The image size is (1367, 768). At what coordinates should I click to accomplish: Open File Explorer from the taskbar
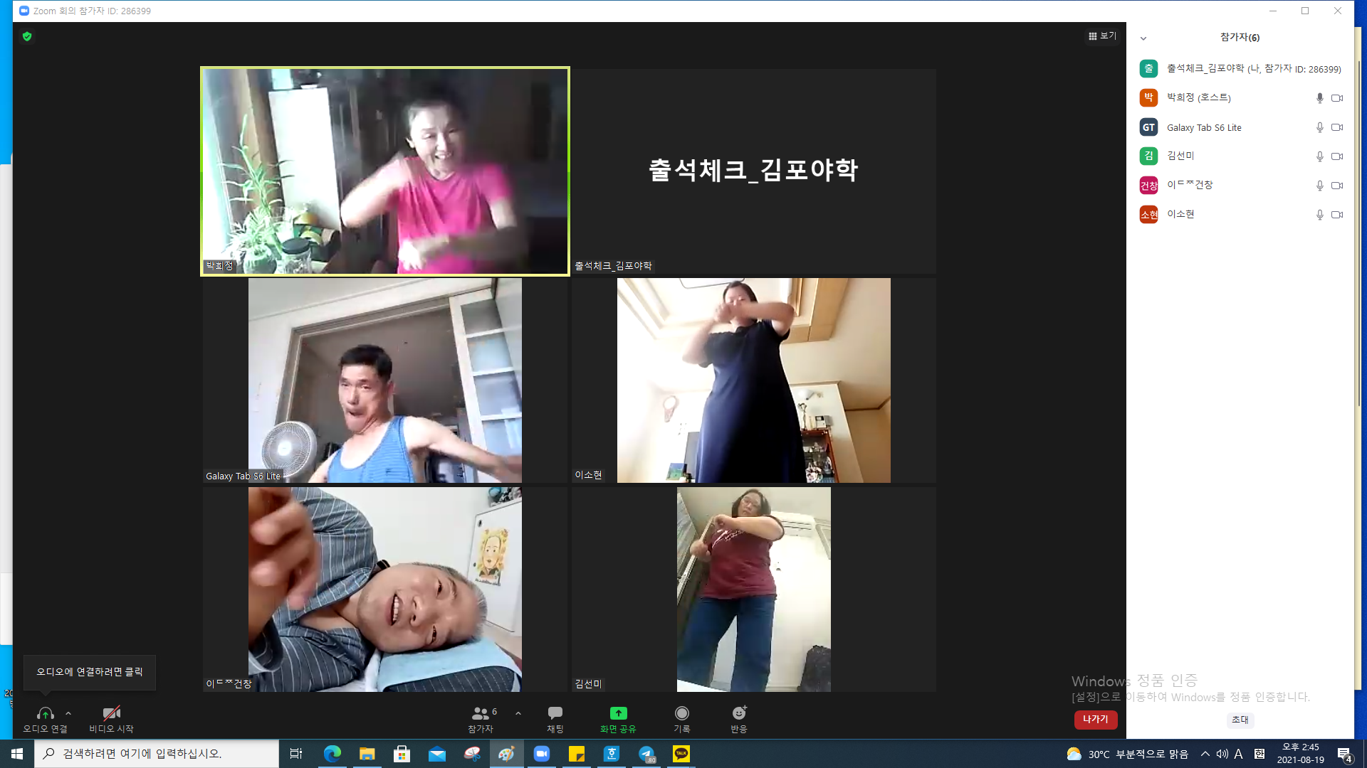[367, 754]
